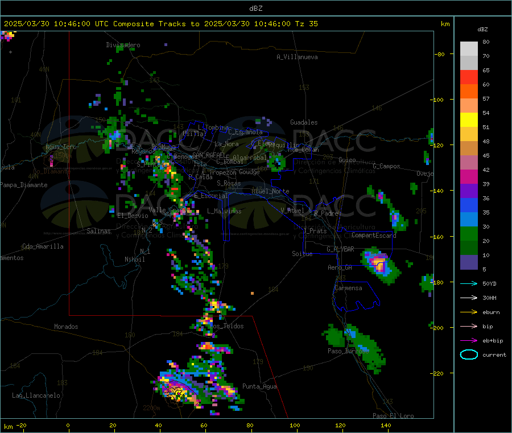Click the cyan current-storm ellipse in legend
The width and height of the screenshot is (512, 433).
pyautogui.click(x=469, y=354)
